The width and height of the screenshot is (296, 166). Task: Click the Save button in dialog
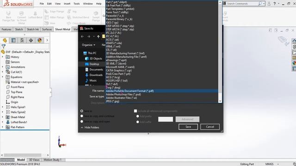188,127
